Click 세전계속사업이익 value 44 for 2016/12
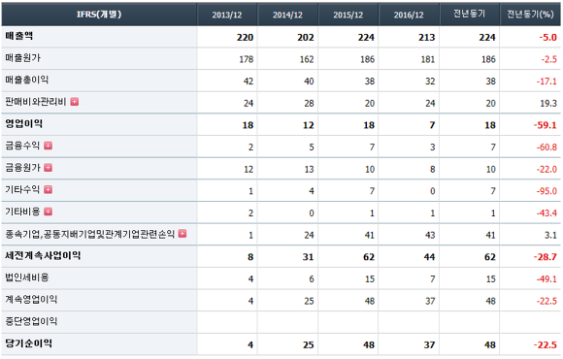The width and height of the screenshot is (563, 359). click(x=429, y=257)
